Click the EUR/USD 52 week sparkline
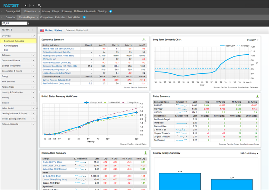Screen dimensions: 269x190 pos(181,106)
